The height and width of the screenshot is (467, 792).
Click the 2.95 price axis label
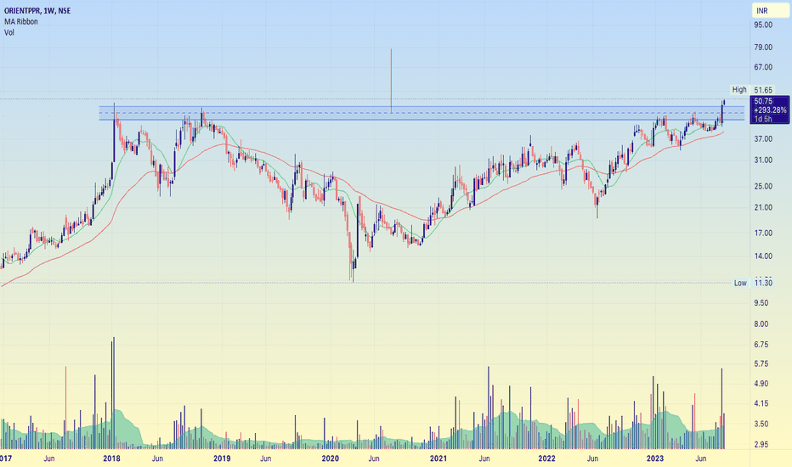(x=761, y=445)
